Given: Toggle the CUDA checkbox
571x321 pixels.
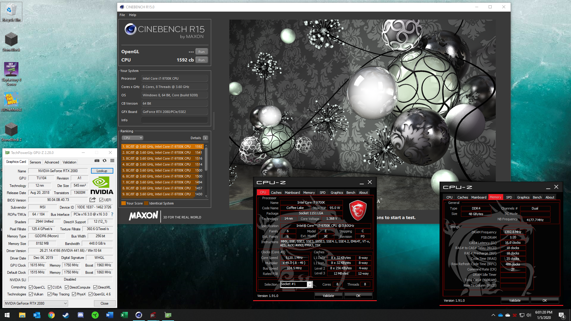Looking at the screenshot, I should pyautogui.click(x=49, y=287).
